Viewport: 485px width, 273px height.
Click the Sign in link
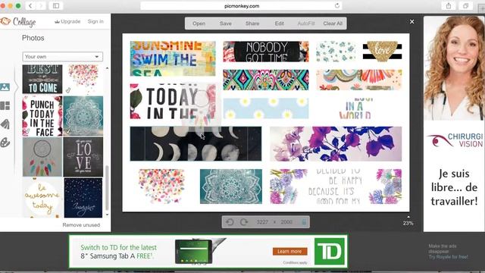click(x=95, y=21)
